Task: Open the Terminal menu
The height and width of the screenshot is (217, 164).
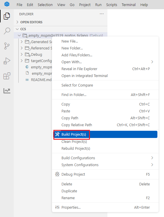Action: (x=129, y=5)
